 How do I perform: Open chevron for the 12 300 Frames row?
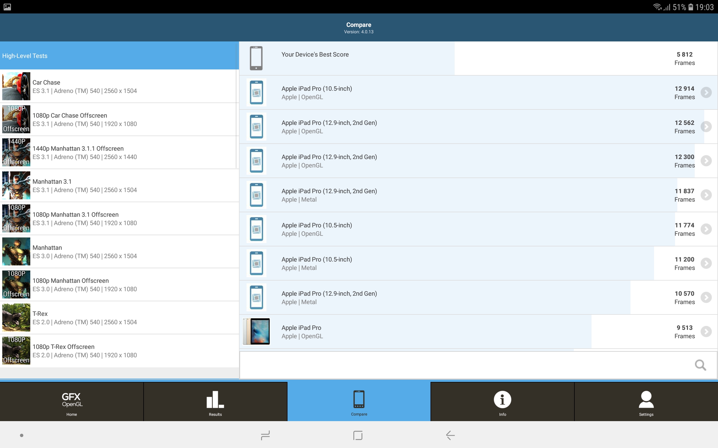pyautogui.click(x=706, y=161)
